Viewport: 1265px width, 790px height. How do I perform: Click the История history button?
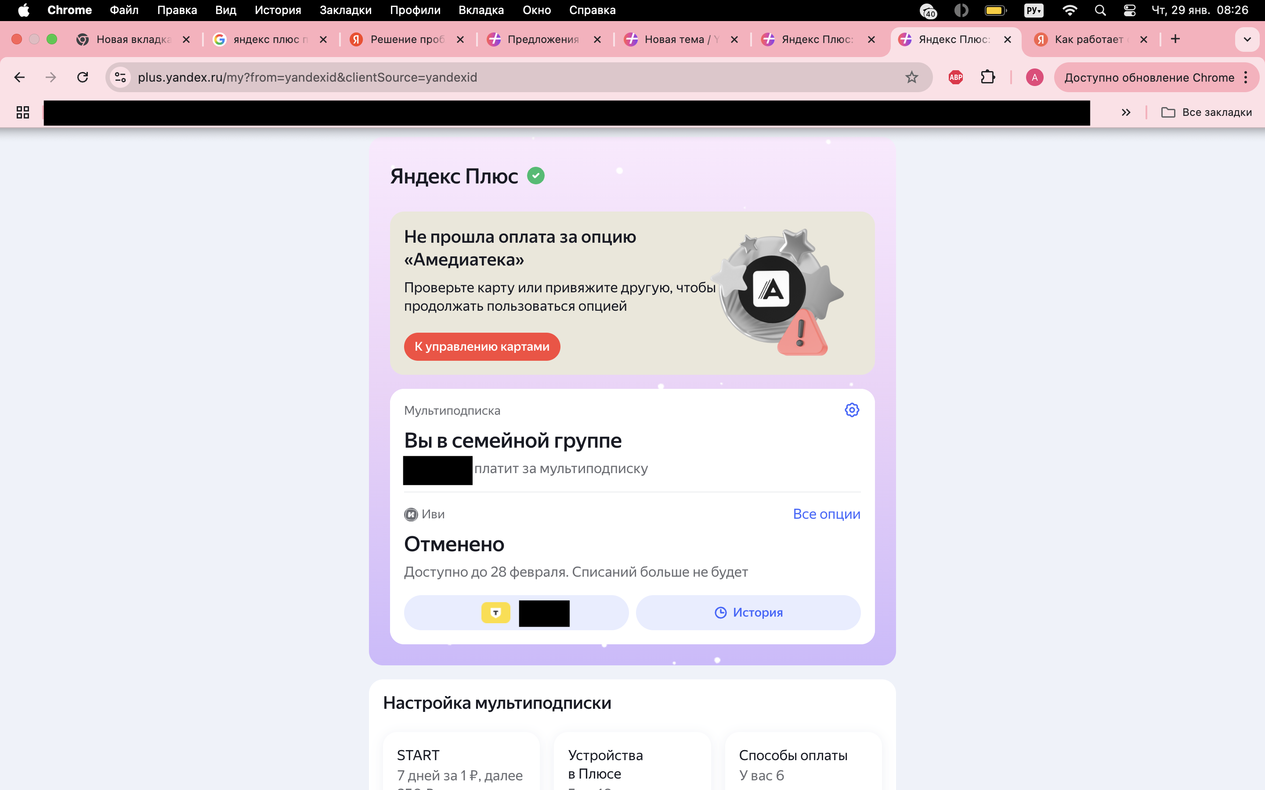coord(748,612)
